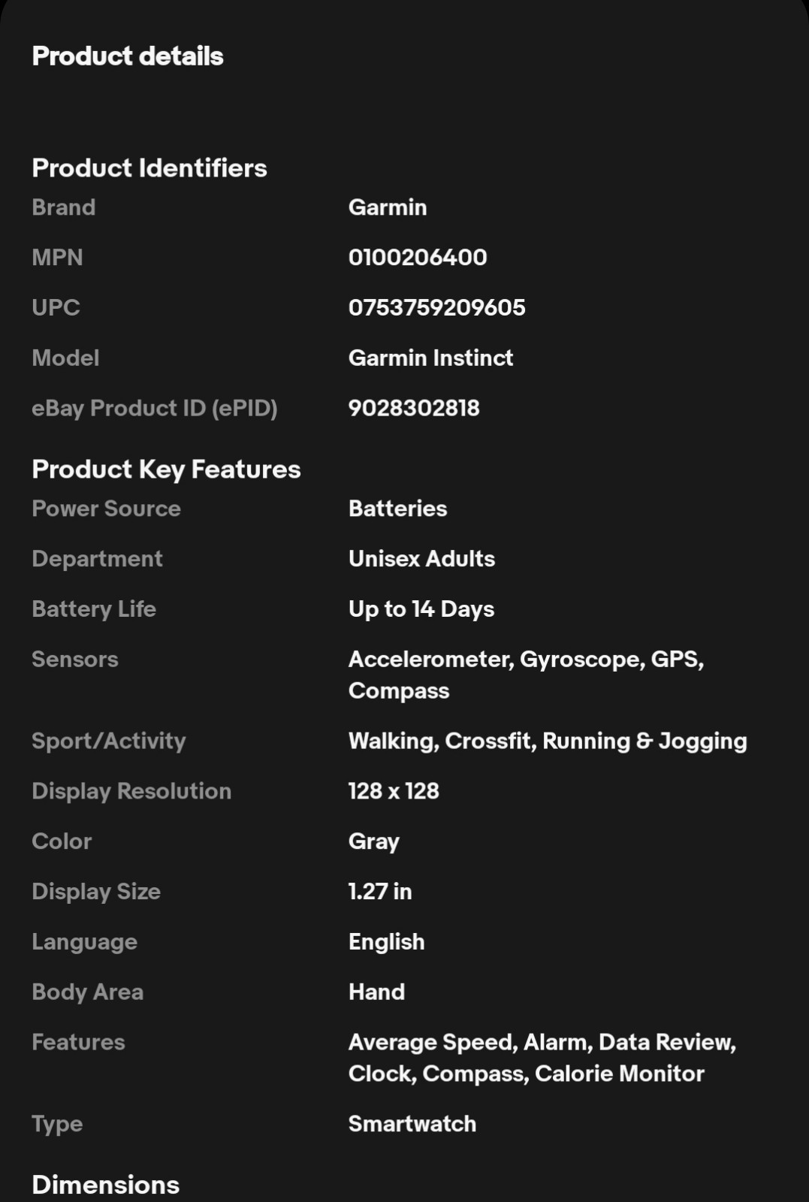Image resolution: width=809 pixels, height=1202 pixels.
Task: Select the Product Key Features heading
Action: pos(166,470)
